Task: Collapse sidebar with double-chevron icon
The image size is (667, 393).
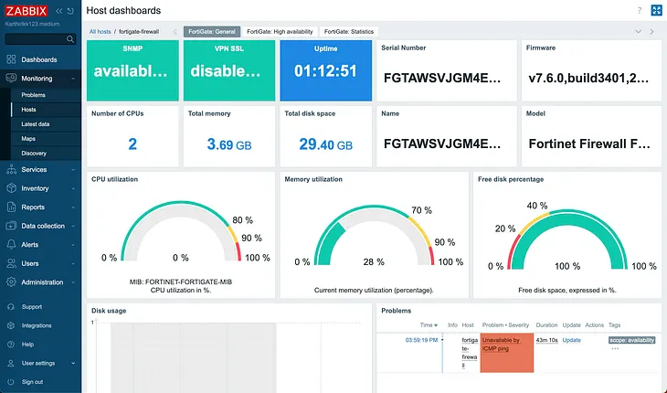Action: click(59, 11)
